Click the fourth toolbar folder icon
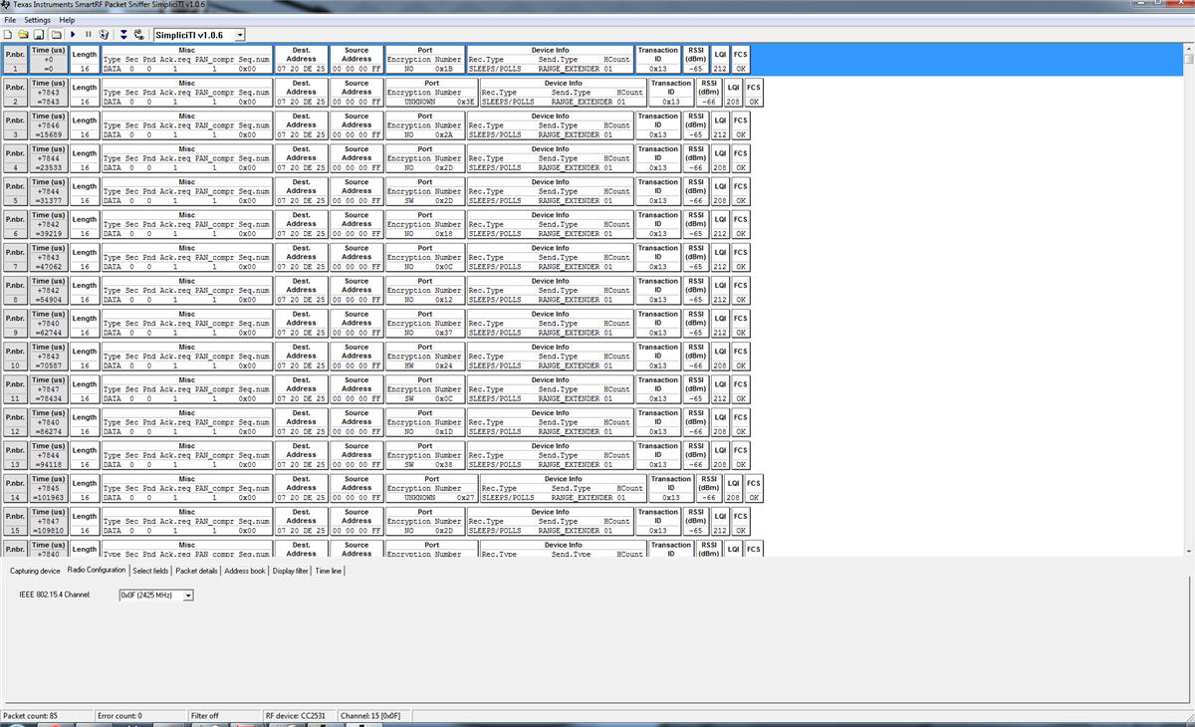 pos(56,35)
